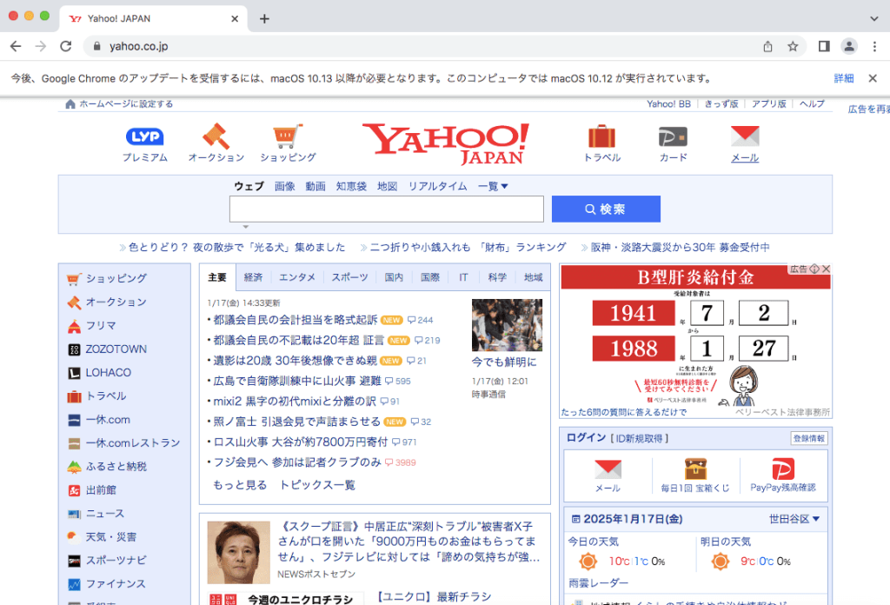Open the Auction gavel icon in header
The width and height of the screenshot is (890, 605).
coord(216,136)
